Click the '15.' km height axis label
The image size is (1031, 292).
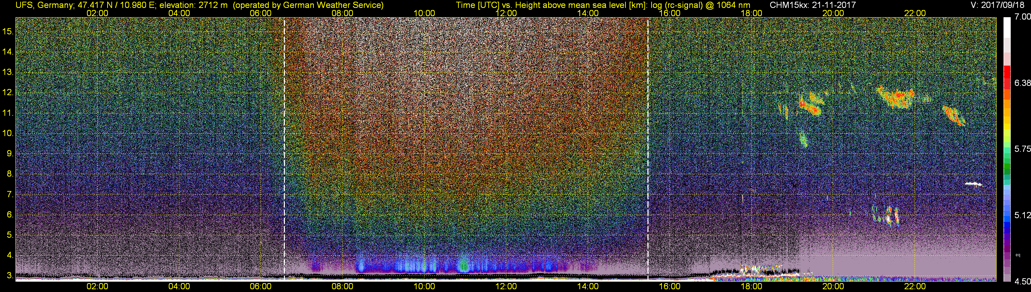coord(8,31)
